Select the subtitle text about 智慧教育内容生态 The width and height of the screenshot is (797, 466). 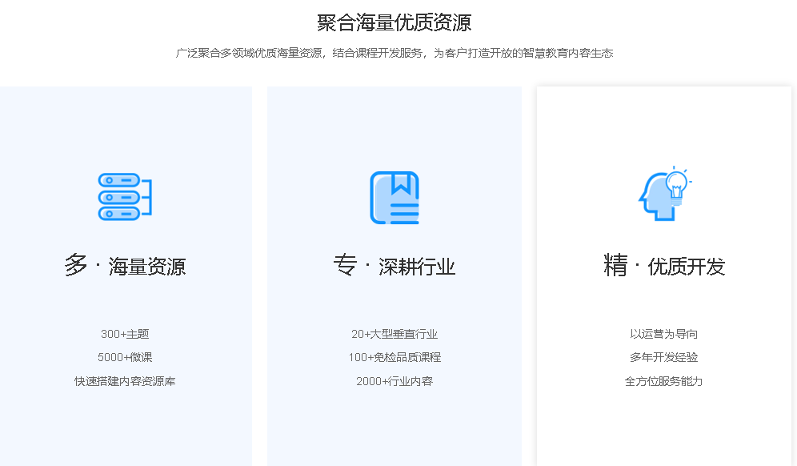(398, 53)
